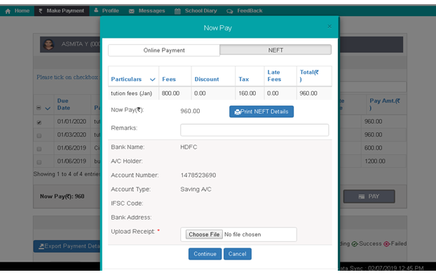
Task: Open the Make Payment menu
Action: 62,10
